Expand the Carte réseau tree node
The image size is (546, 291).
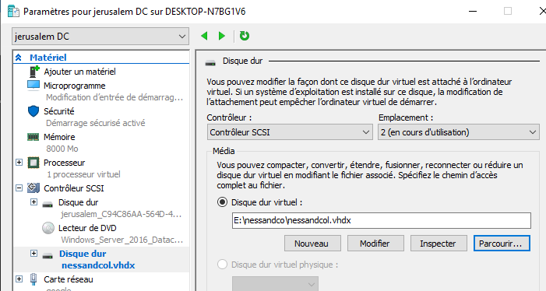(19, 279)
